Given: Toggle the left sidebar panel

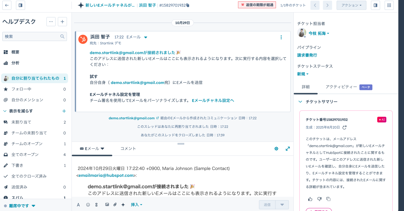Looking at the screenshot, I should [x=21, y=5].
